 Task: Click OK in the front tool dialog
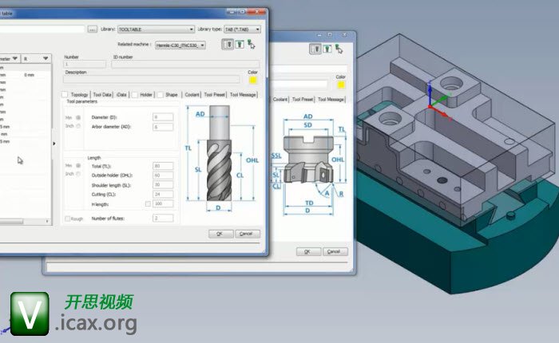click(x=220, y=234)
